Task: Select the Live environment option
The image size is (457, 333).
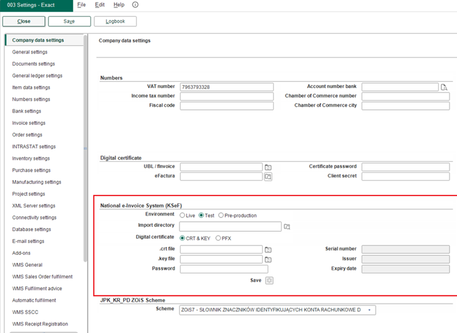Action: click(x=183, y=216)
